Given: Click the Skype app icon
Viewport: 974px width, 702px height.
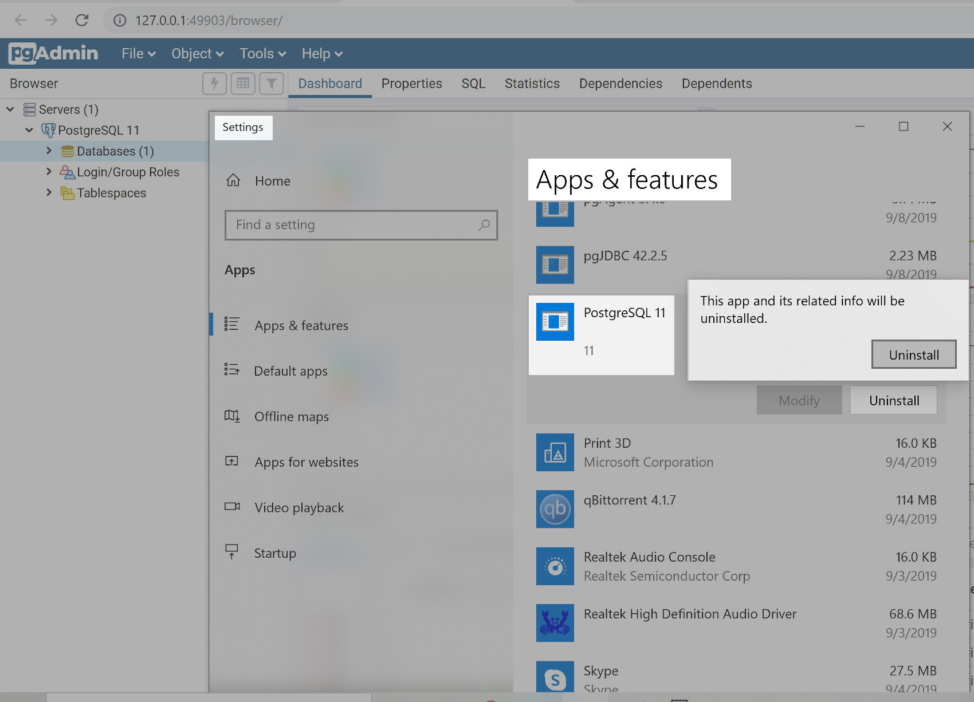Looking at the screenshot, I should click(554, 676).
